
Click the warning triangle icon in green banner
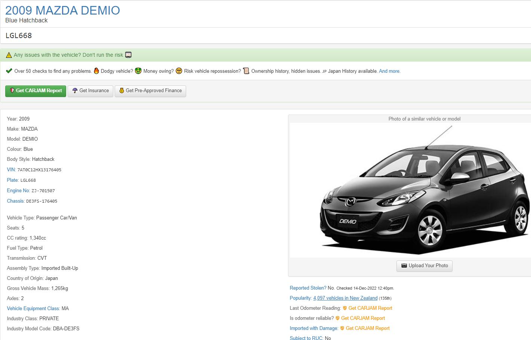tap(9, 55)
